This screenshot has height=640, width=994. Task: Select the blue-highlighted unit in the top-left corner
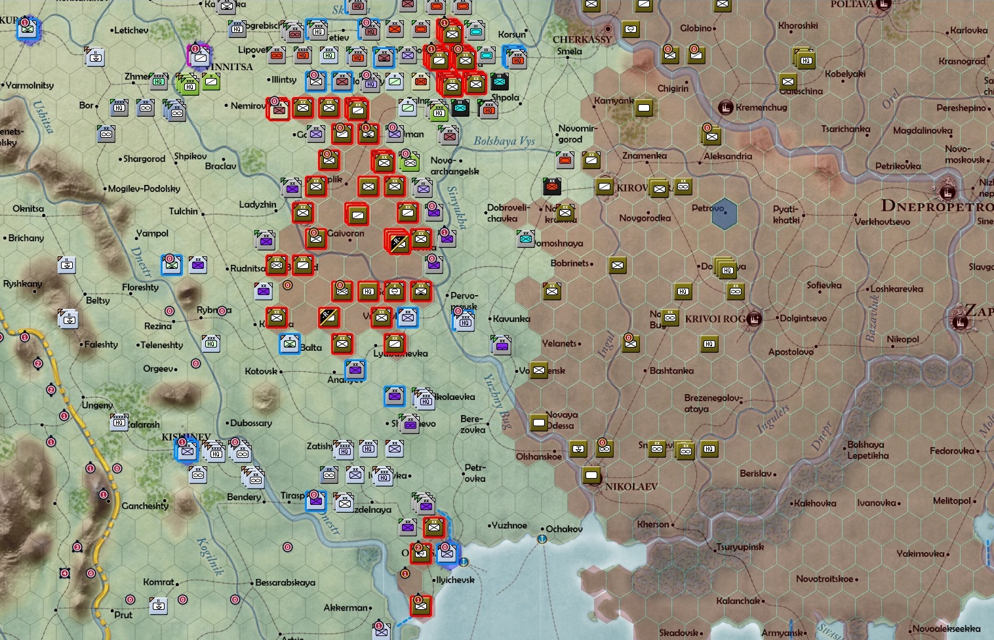[29, 30]
